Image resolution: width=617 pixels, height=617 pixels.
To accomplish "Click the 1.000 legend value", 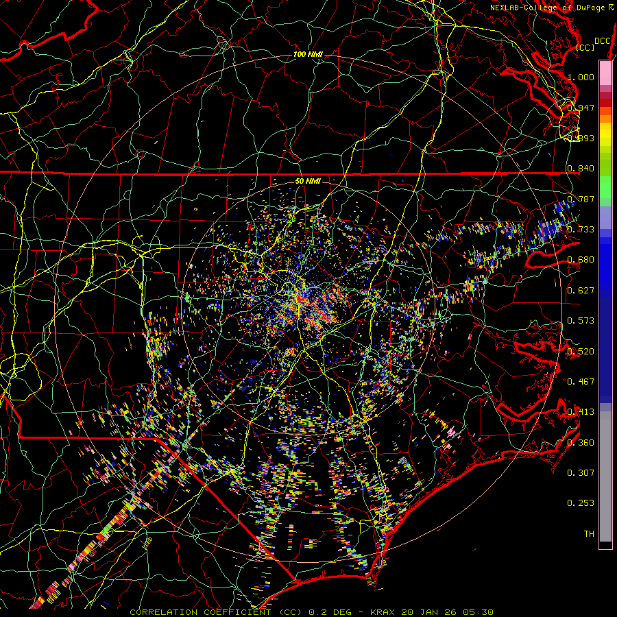I will [581, 77].
